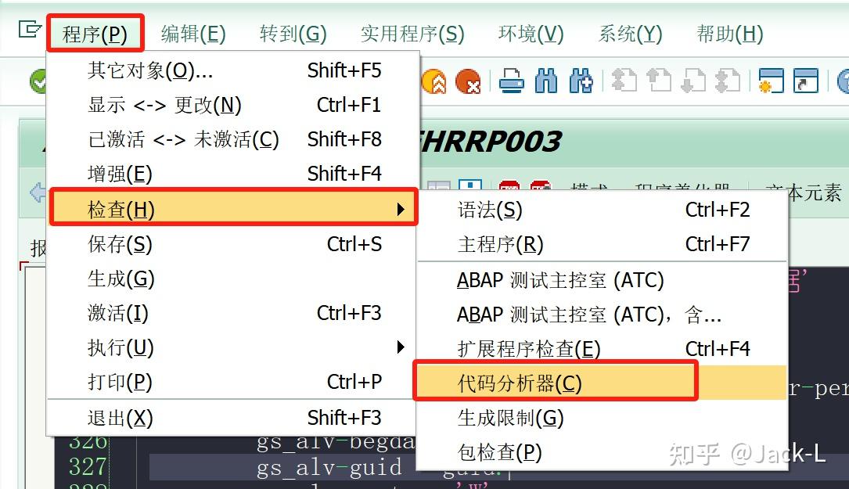Choose 生成限制(G) entry
Screen dimensions: 849x489
(602, 418)
